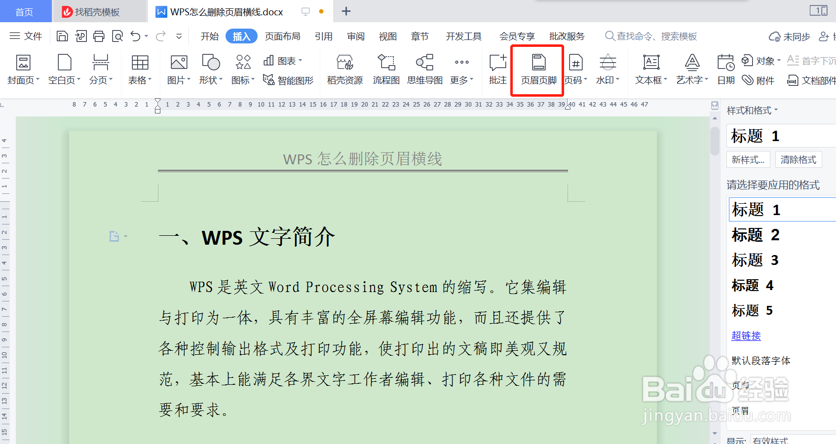Click the header text WPS怎么删除页眉横线
Viewport: 836px width, 444px height.
(x=363, y=159)
